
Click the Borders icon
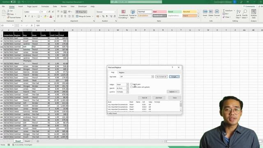click(x=39, y=16)
